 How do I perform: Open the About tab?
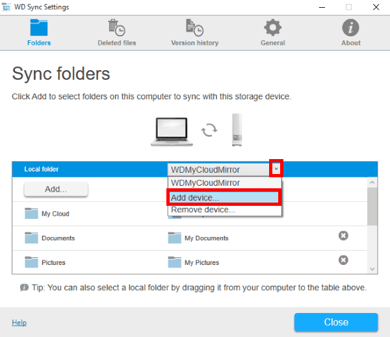tap(351, 32)
